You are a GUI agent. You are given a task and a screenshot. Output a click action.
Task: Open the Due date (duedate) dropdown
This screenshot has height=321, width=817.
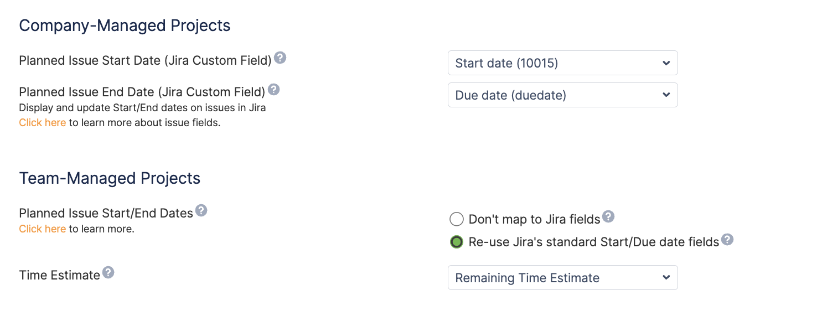(x=562, y=95)
